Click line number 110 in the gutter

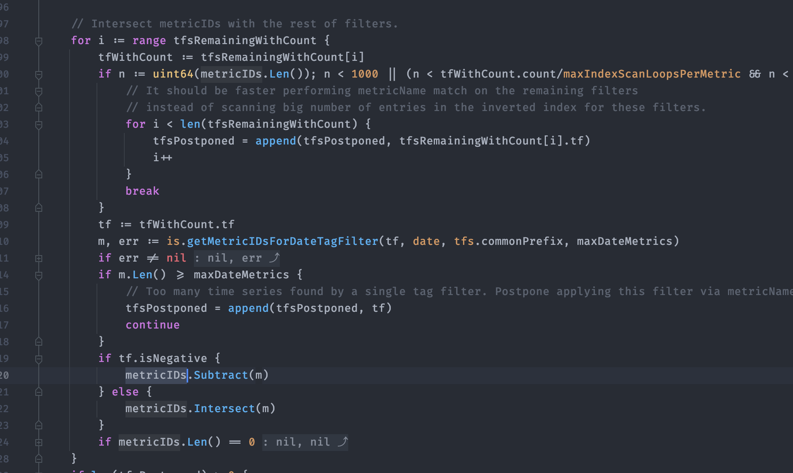coord(8,241)
